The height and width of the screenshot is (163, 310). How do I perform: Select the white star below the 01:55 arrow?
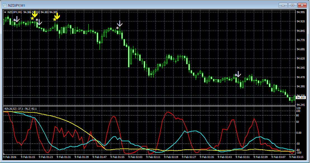pyautogui.click(x=117, y=28)
